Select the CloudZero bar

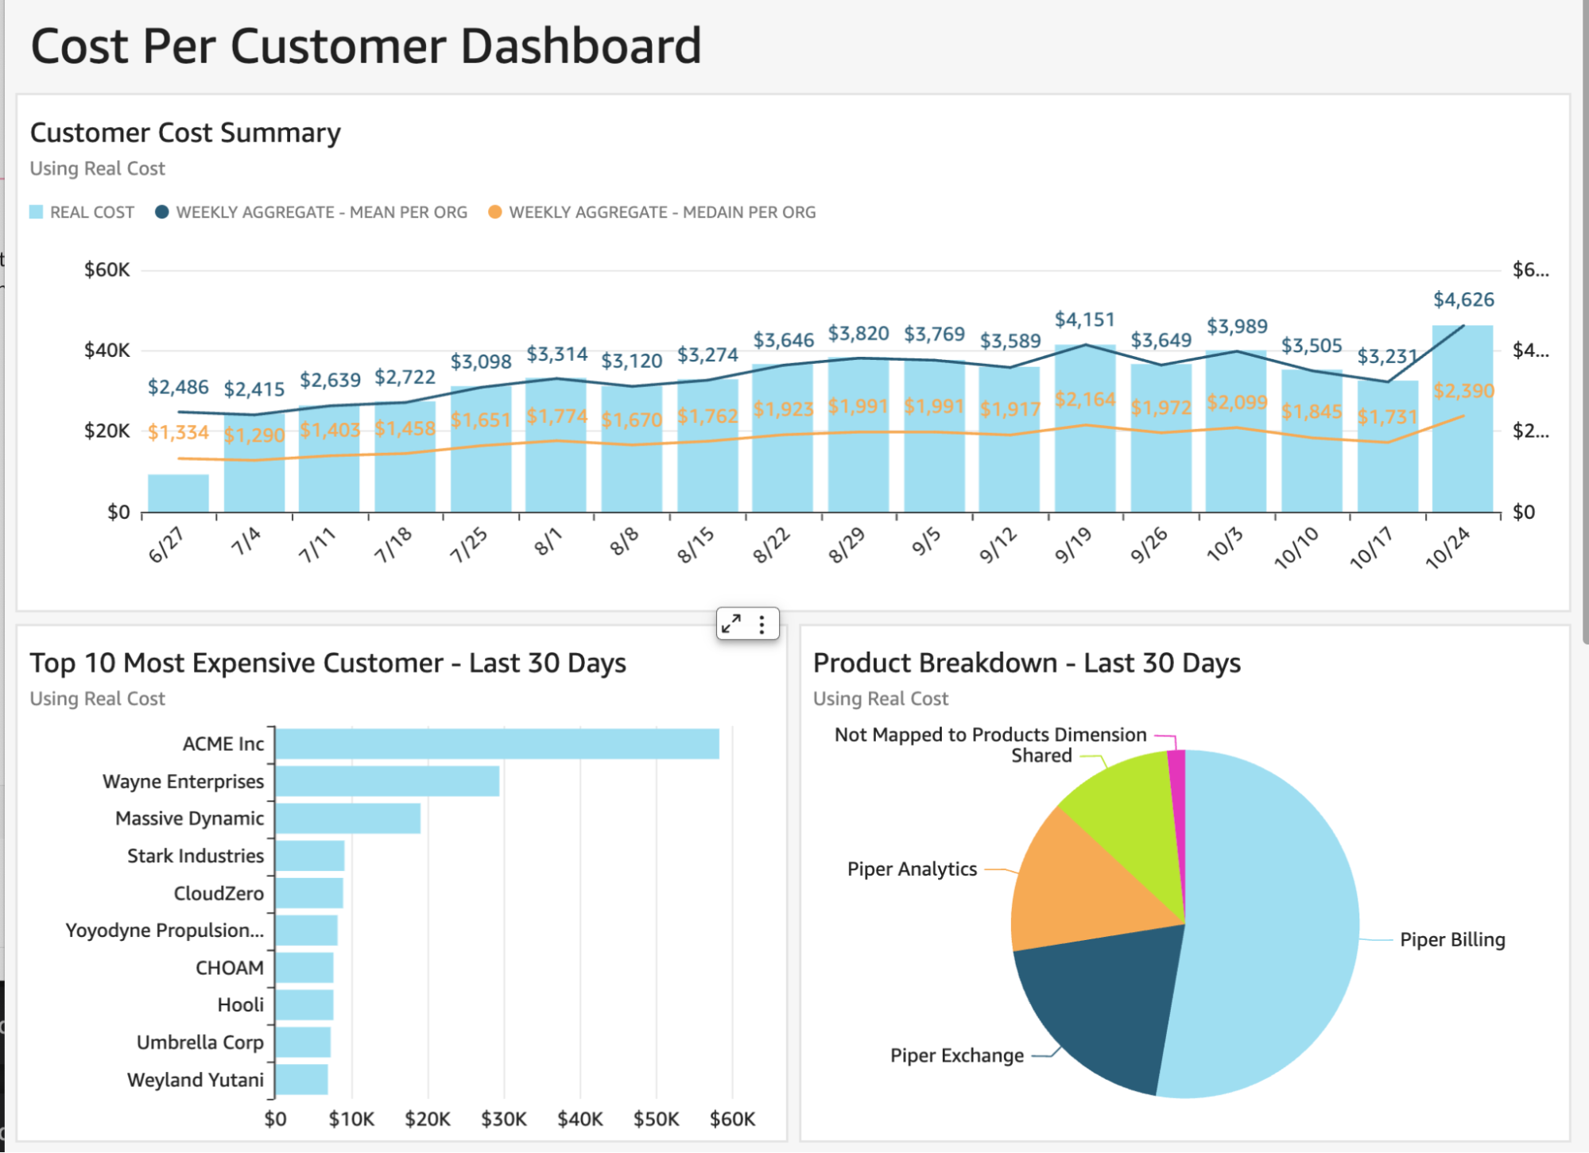[x=309, y=893]
